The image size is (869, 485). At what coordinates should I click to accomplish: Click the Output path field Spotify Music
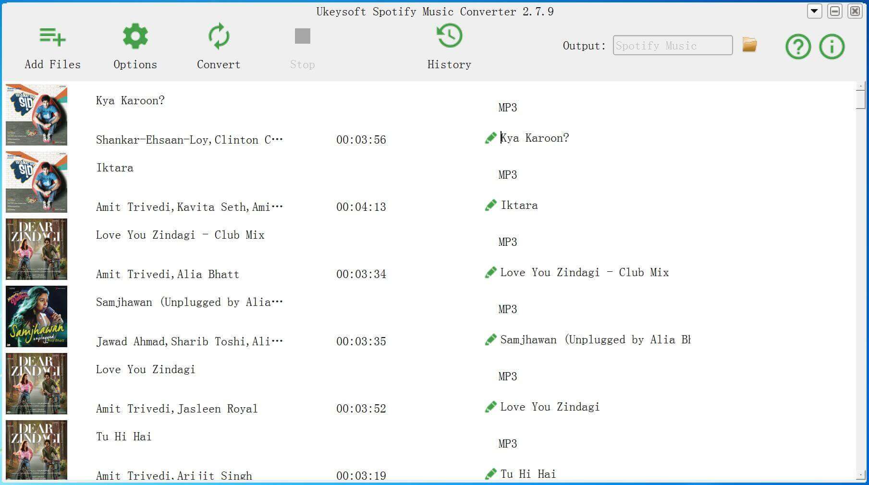pos(673,45)
